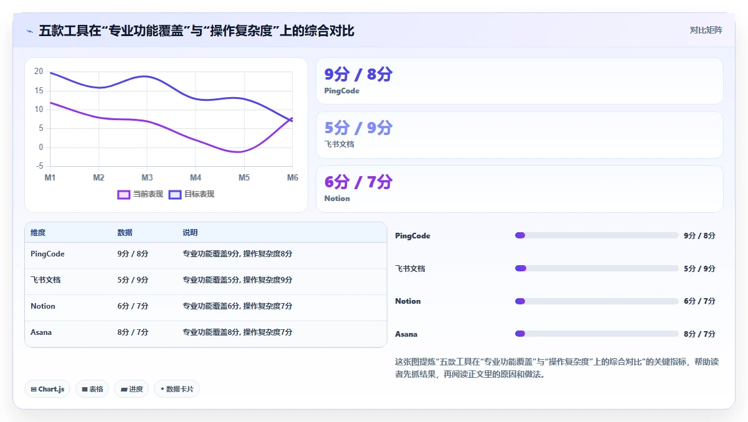Select the 飞书文档 5分 / 9分 data card
This screenshot has height=422, width=748.
pyautogui.click(x=519, y=135)
